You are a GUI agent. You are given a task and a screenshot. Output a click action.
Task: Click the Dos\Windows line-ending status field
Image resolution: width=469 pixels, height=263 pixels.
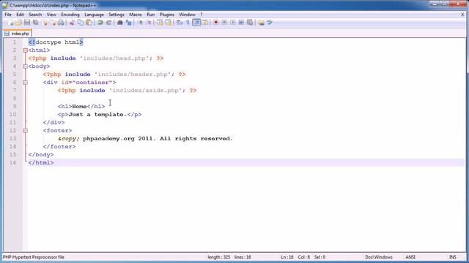pos(379,257)
